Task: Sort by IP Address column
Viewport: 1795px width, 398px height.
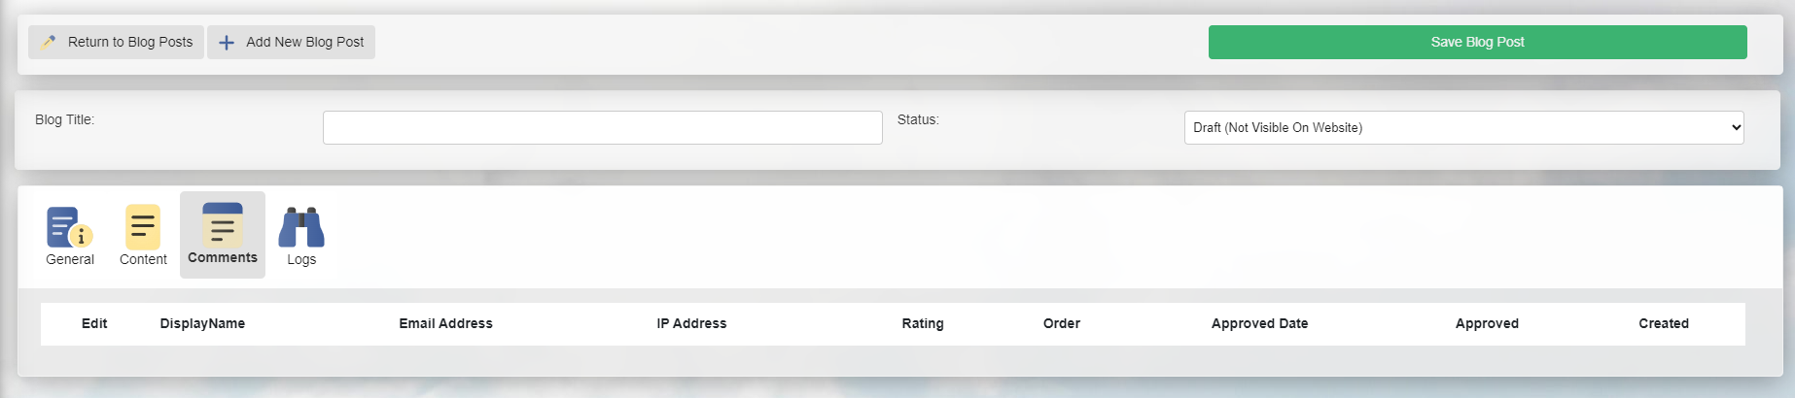Action: (691, 323)
